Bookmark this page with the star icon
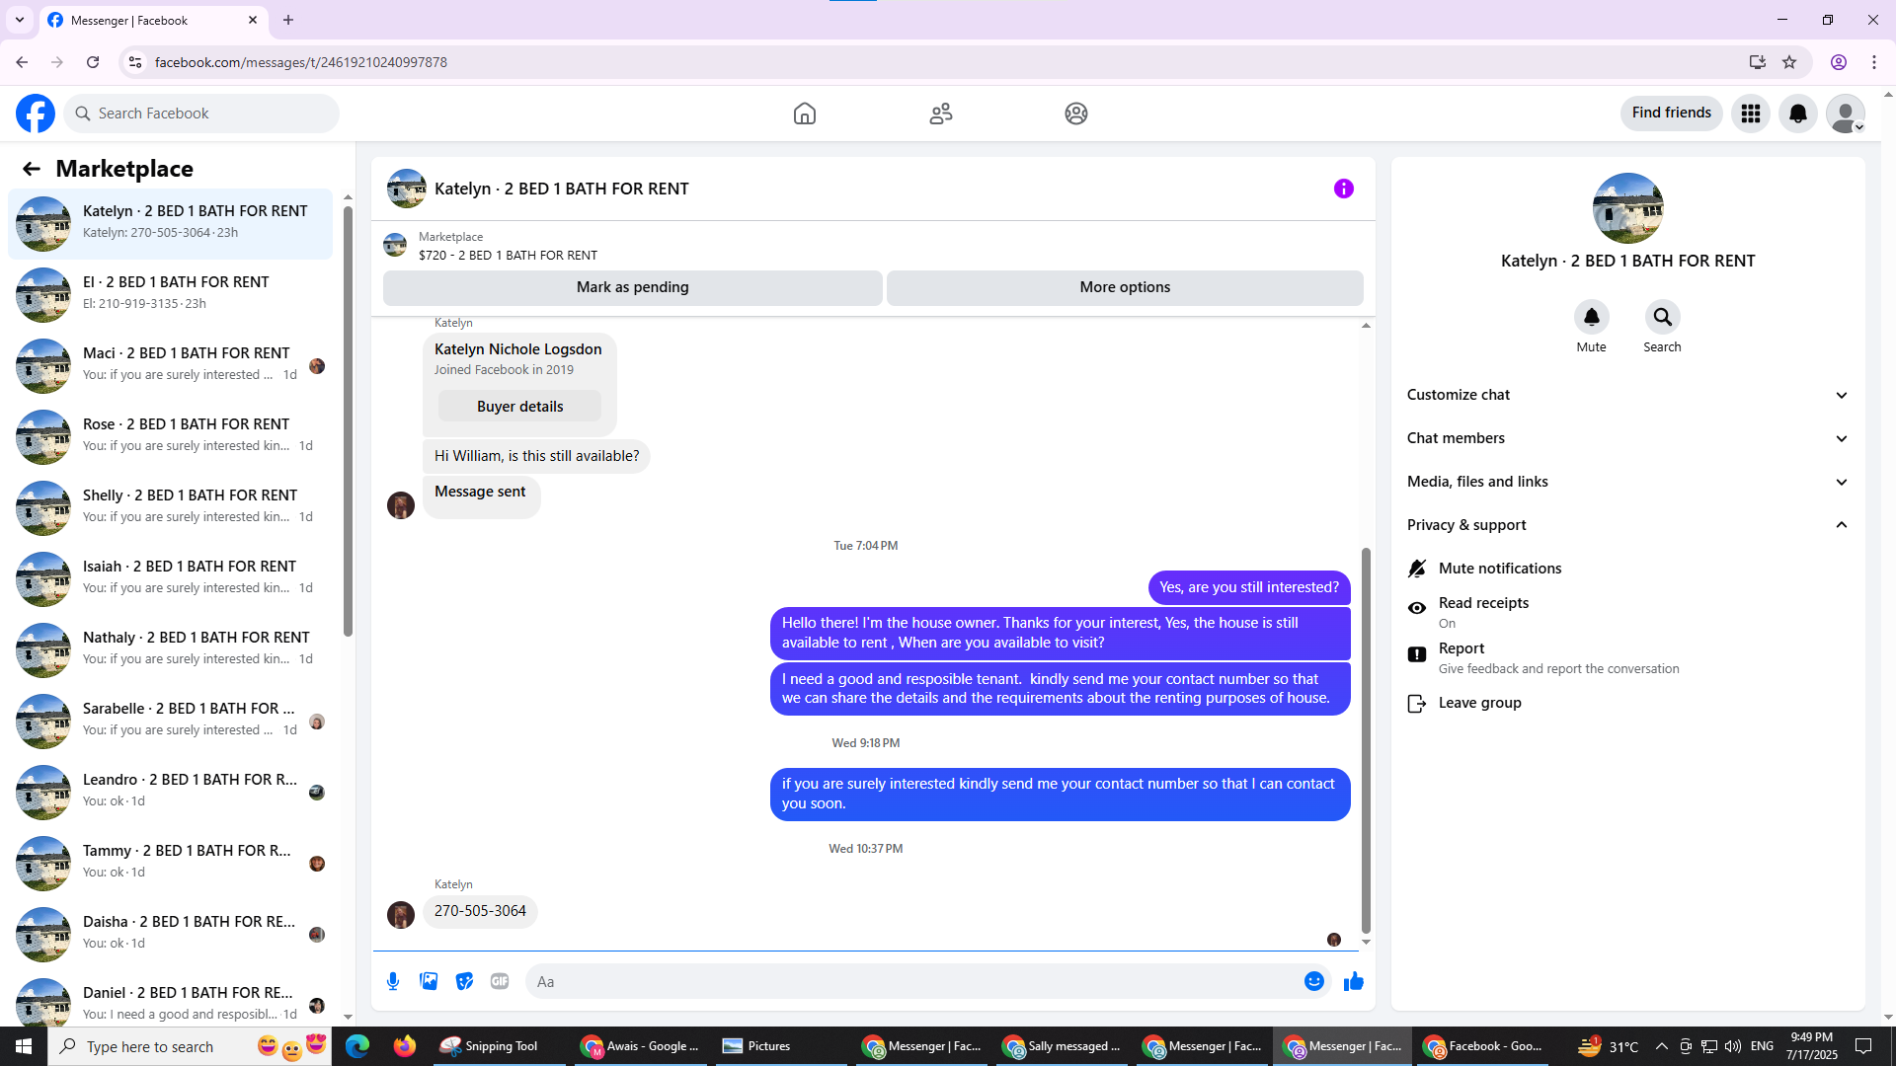Image resolution: width=1896 pixels, height=1066 pixels. [x=1789, y=62]
